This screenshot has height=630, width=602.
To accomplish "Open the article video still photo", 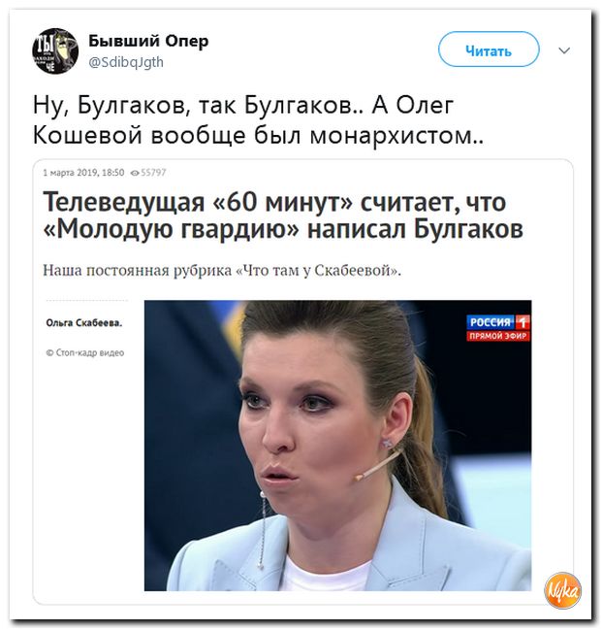I will tap(338, 446).
